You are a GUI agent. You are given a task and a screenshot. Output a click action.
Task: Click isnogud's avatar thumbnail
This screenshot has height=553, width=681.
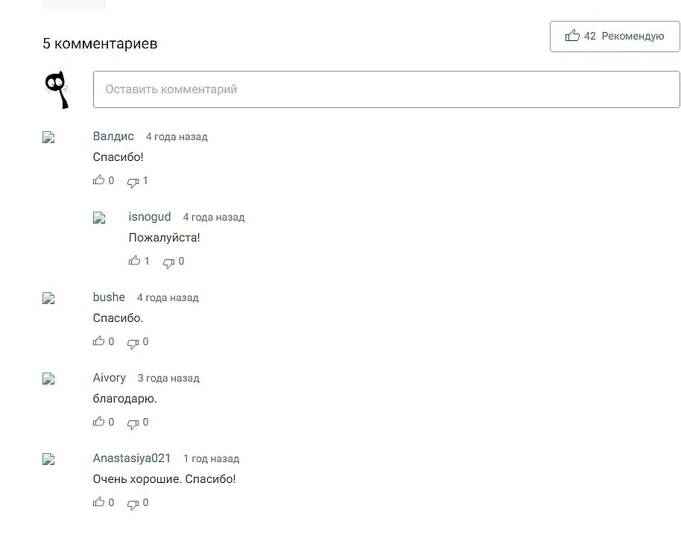pyautogui.click(x=100, y=218)
